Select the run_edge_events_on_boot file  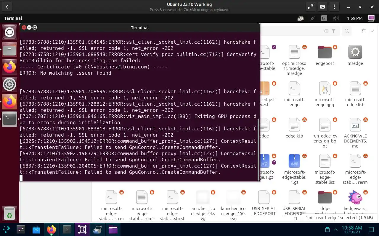[325, 125]
